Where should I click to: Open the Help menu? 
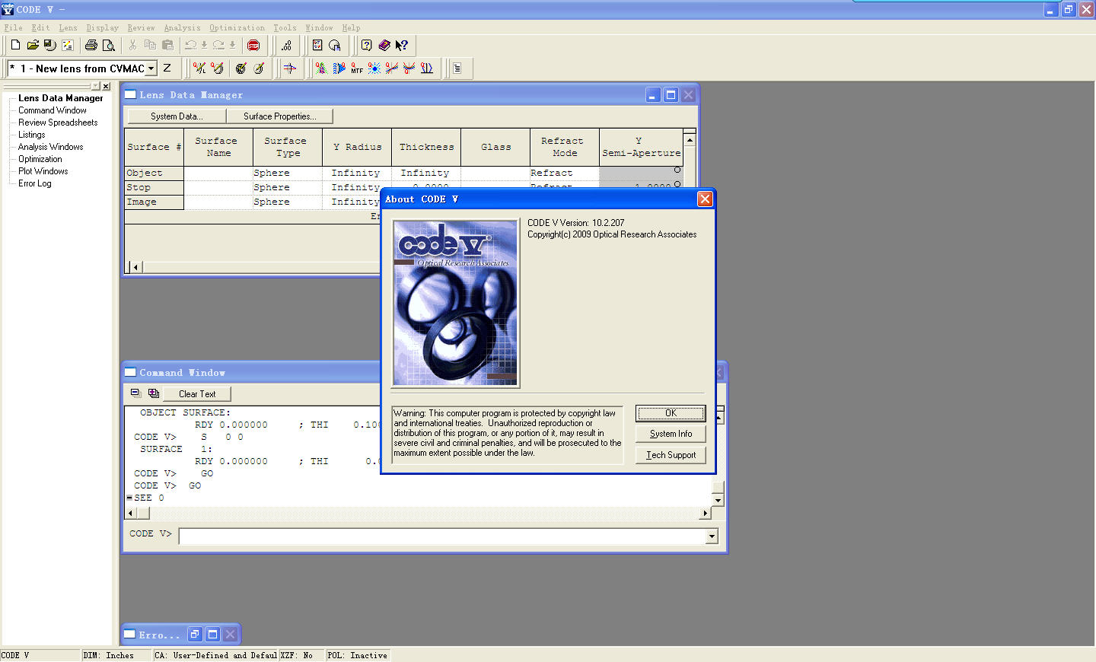[x=351, y=27]
